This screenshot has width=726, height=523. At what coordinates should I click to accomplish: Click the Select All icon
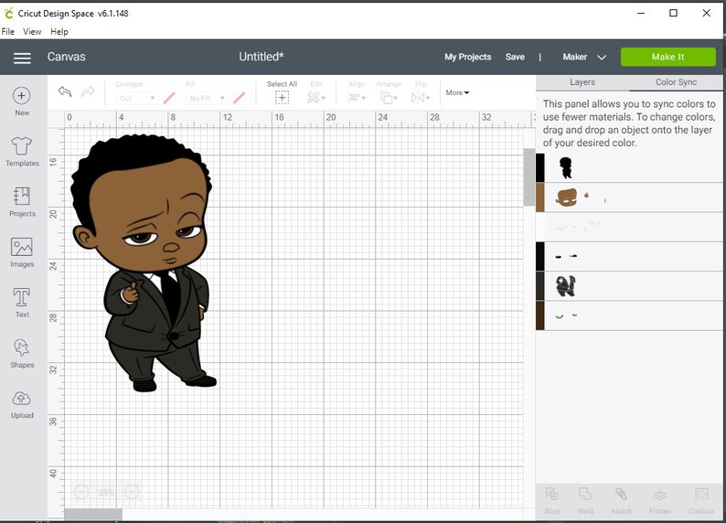(282, 97)
